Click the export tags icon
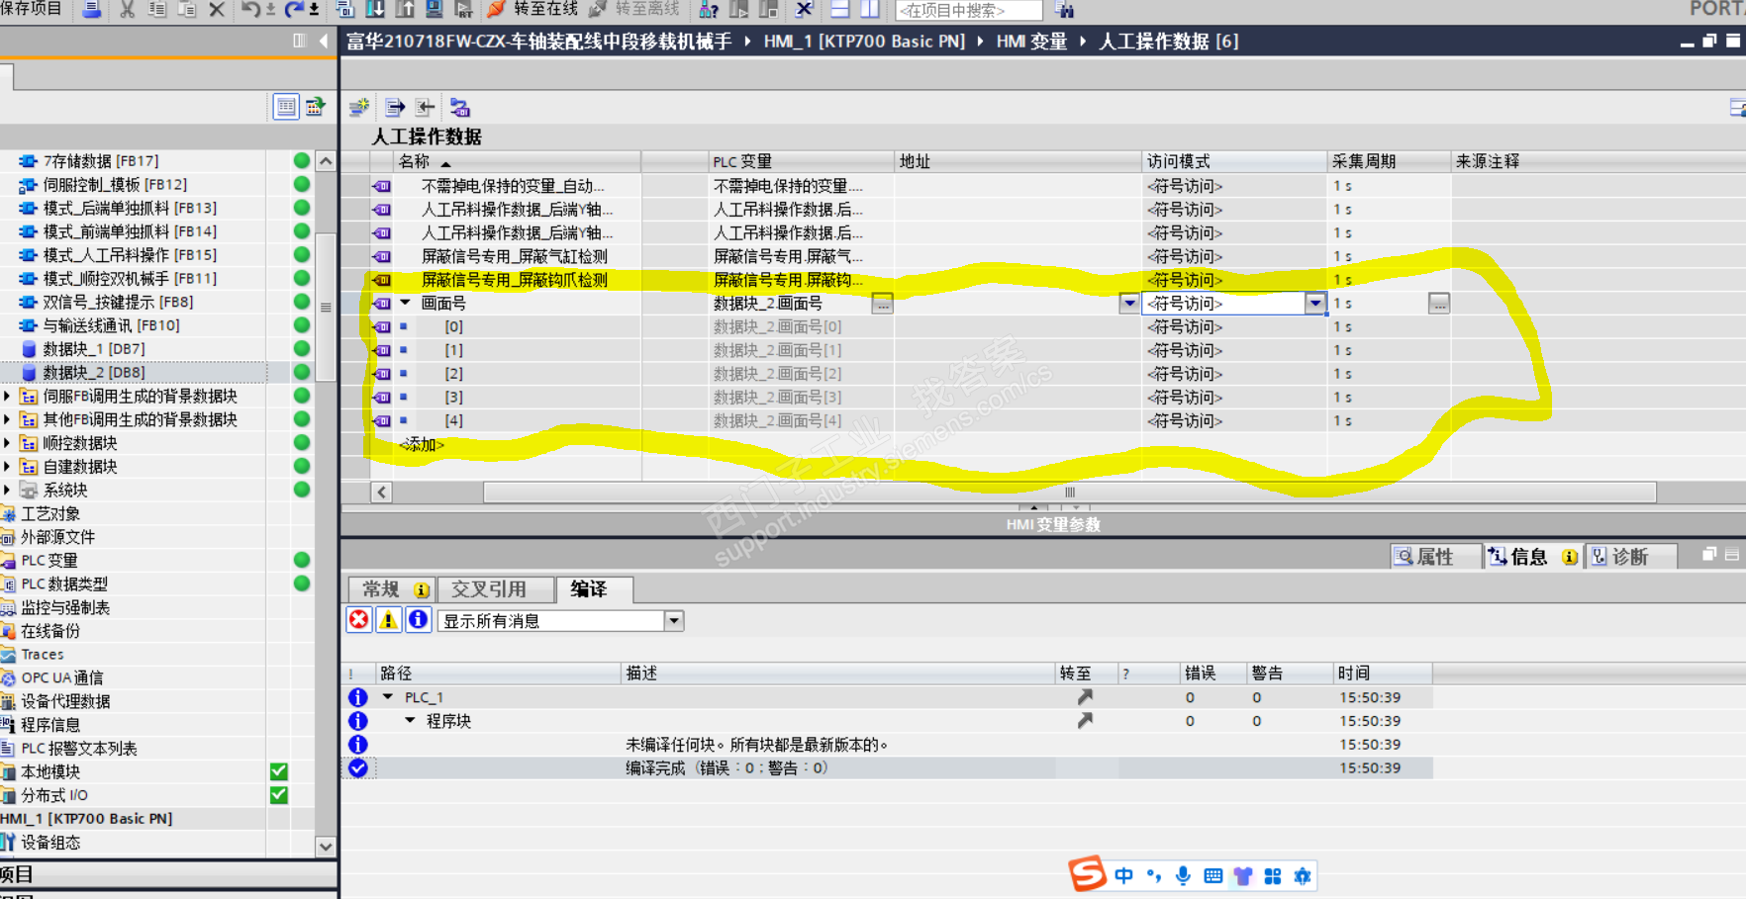1746x899 pixels. [395, 107]
